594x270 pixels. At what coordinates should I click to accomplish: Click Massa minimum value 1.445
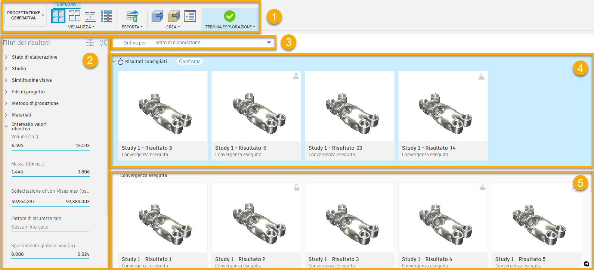click(17, 172)
